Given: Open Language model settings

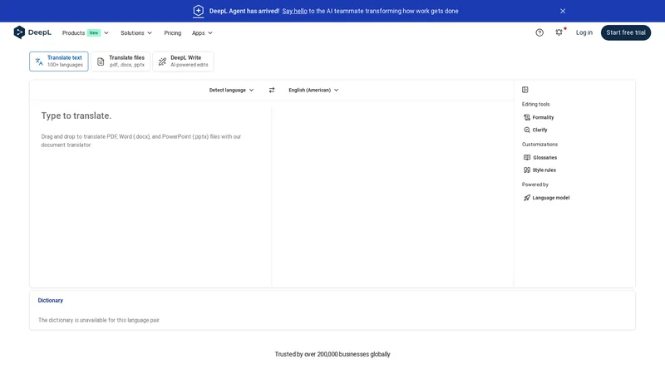Looking at the screenshot, I should (546, 198).
